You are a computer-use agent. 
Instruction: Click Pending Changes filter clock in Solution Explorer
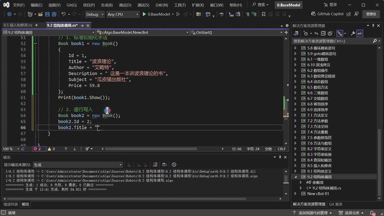(305, 33)
